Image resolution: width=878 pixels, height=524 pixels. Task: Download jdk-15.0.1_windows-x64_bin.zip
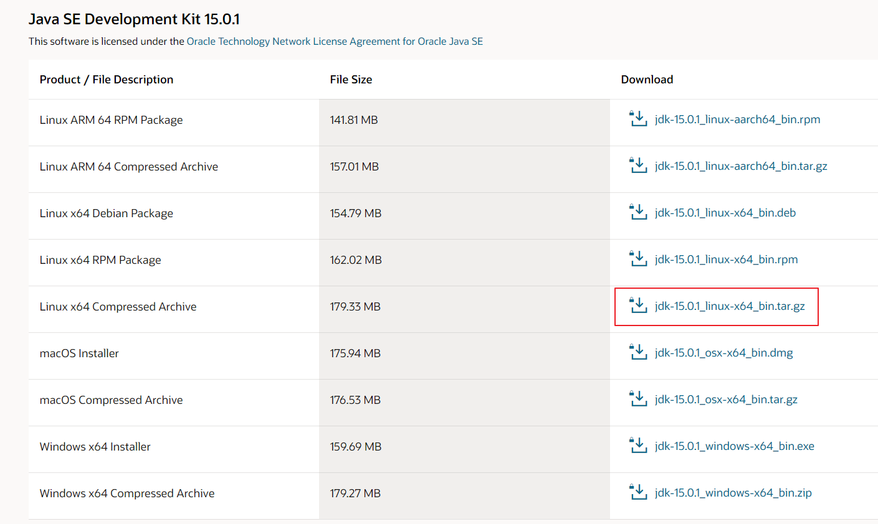click(733, 493)
